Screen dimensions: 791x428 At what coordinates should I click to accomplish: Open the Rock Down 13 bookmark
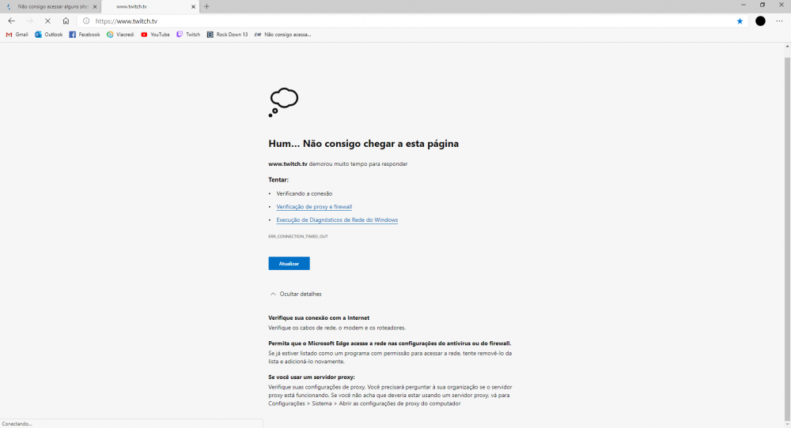[228, 35]
